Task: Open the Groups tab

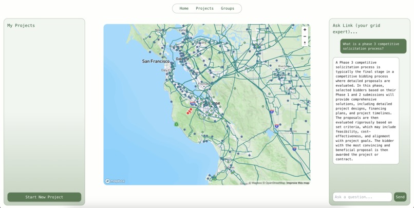Action: click(x=228, y=8)
